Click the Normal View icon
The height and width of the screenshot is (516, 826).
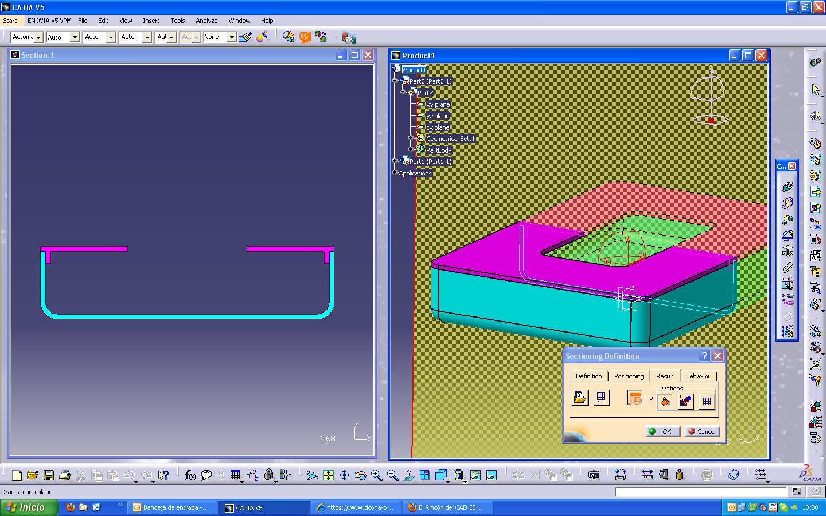(x=408, y=475)
